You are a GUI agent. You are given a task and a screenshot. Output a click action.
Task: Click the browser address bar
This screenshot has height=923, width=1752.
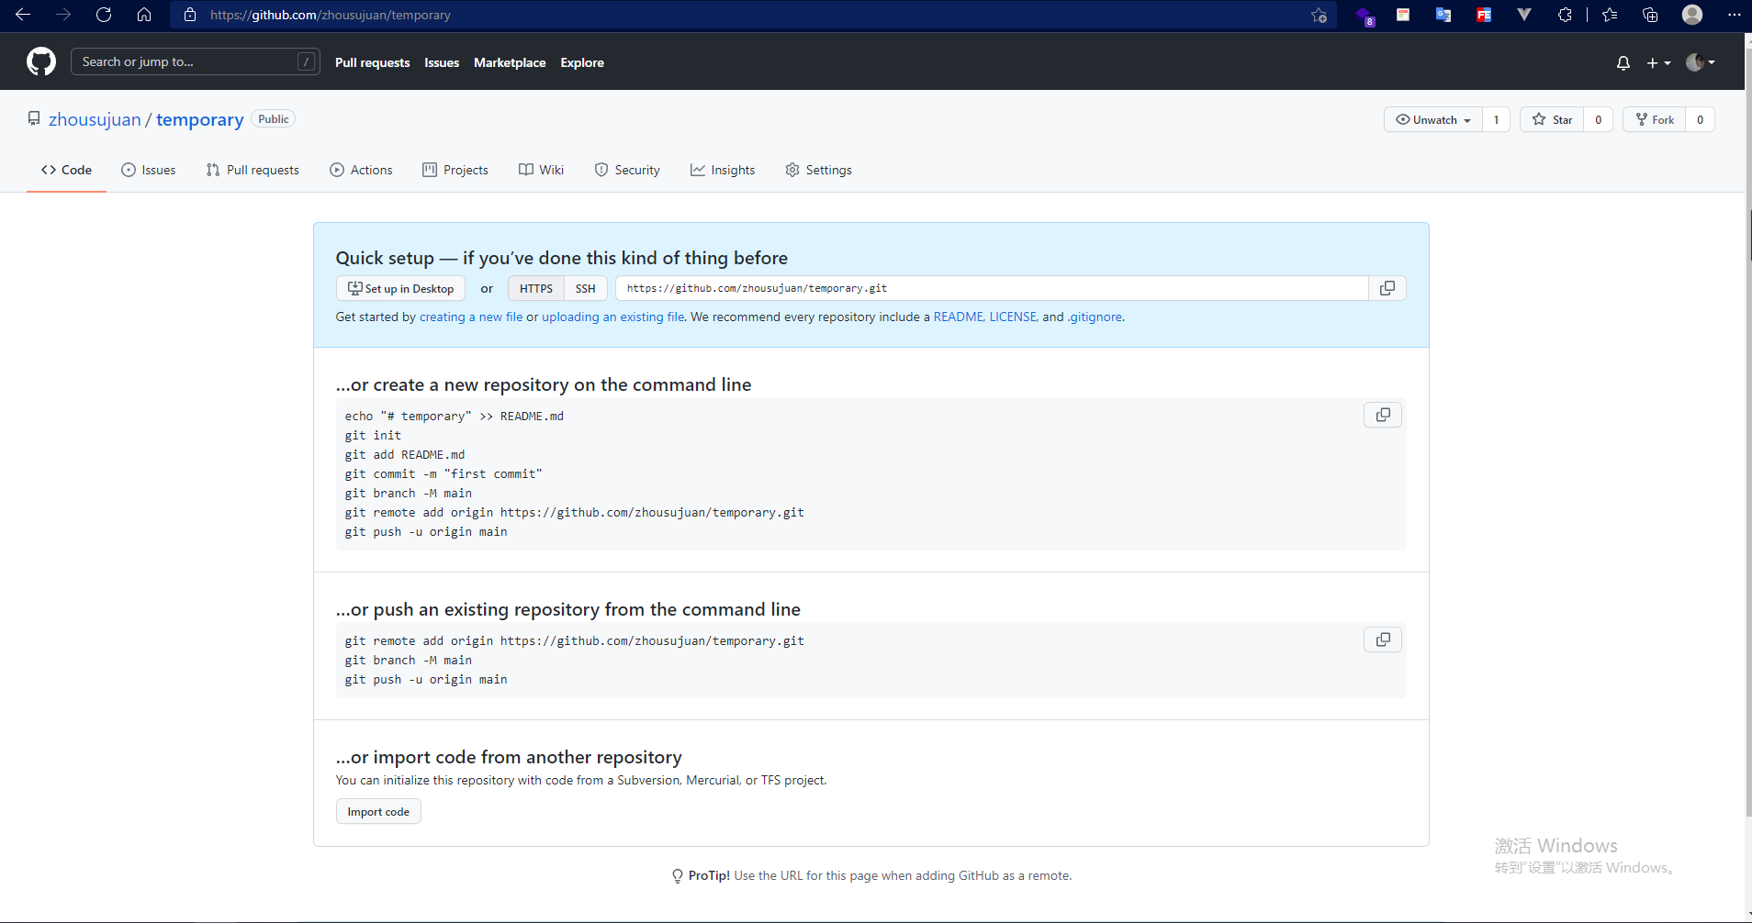pyautogui.click(x=753, y=15)
